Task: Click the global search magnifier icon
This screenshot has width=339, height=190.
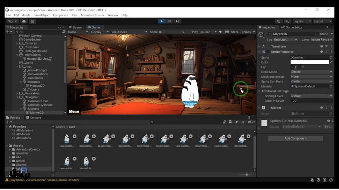Action: click(x=287, y=21)
